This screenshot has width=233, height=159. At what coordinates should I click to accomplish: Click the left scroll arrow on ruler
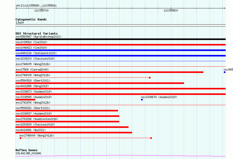(x=16, y=8)
